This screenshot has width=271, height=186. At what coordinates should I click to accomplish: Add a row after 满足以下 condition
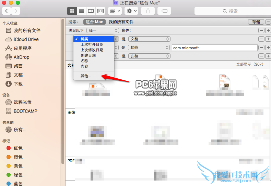click(x=268, y=30)
